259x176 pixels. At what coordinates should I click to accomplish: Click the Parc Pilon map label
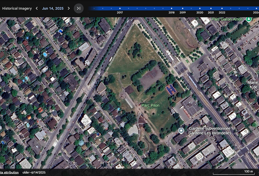point(150,105)
